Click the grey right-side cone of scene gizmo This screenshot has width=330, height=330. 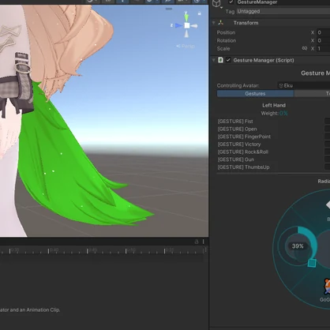coord(194,26)
